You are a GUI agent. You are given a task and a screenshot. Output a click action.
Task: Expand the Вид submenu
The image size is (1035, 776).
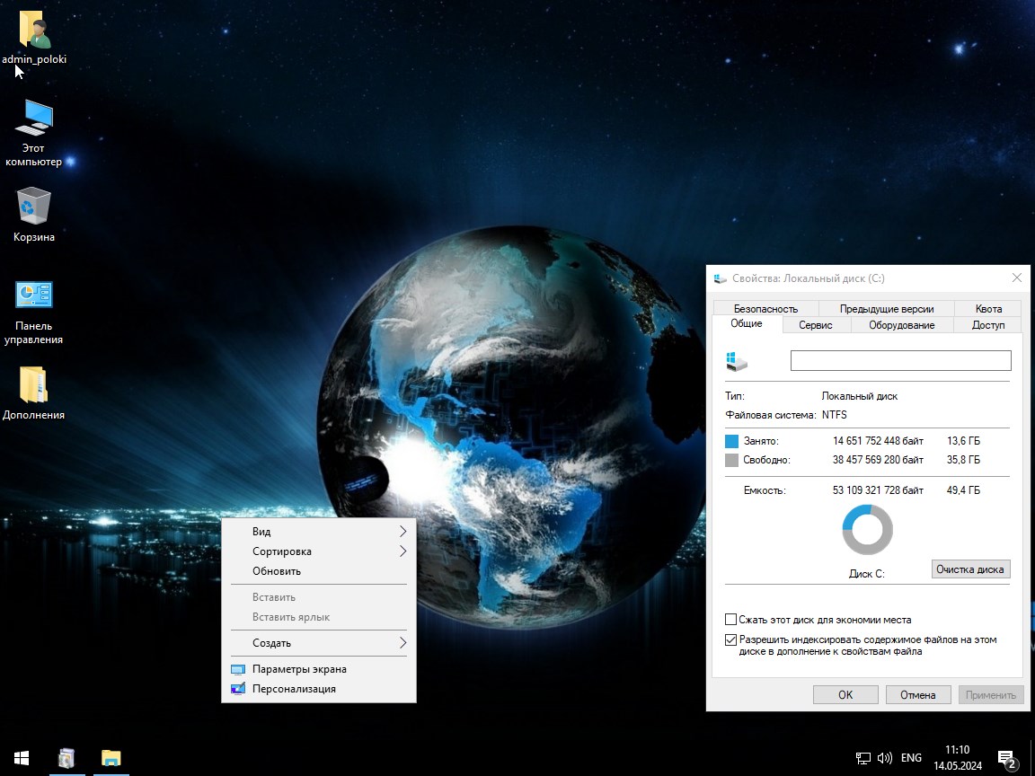pos(319,532)
